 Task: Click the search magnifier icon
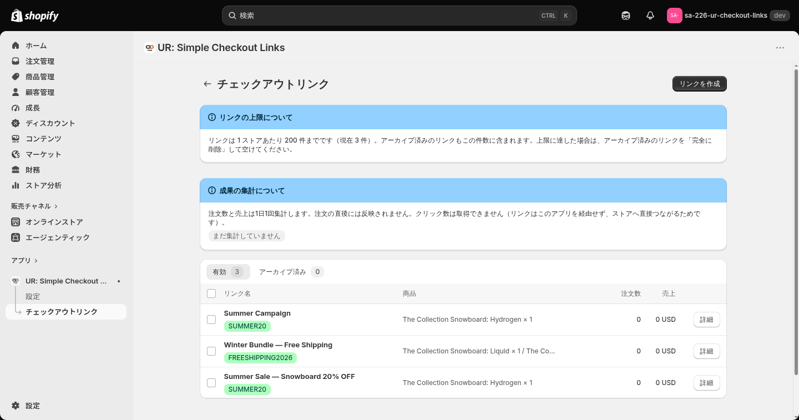[x=232, y=16]
